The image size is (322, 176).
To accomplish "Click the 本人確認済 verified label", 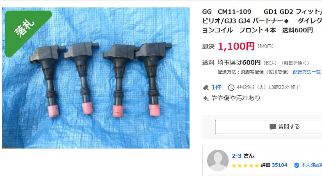I will [x=311, y=165].
